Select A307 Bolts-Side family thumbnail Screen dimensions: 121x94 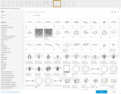[95, 69]
